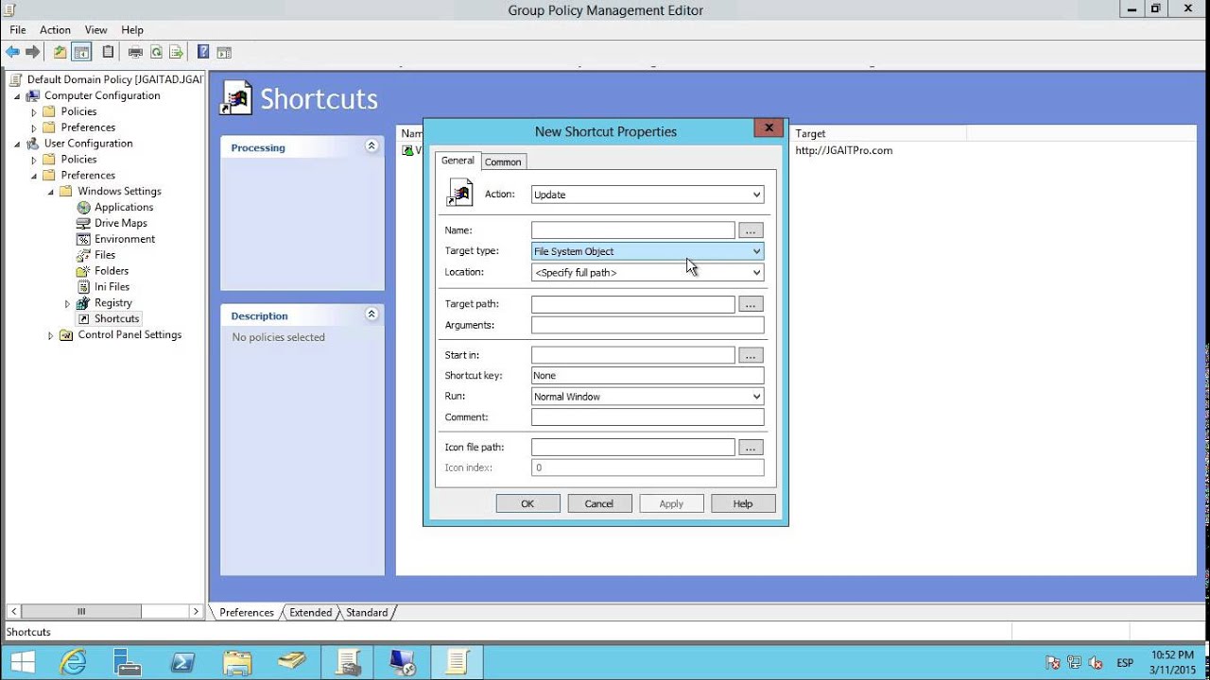Click Cancel in New Shortcut Properties
The height and width of the screenshot is (680, 1210).
point(599,503)
